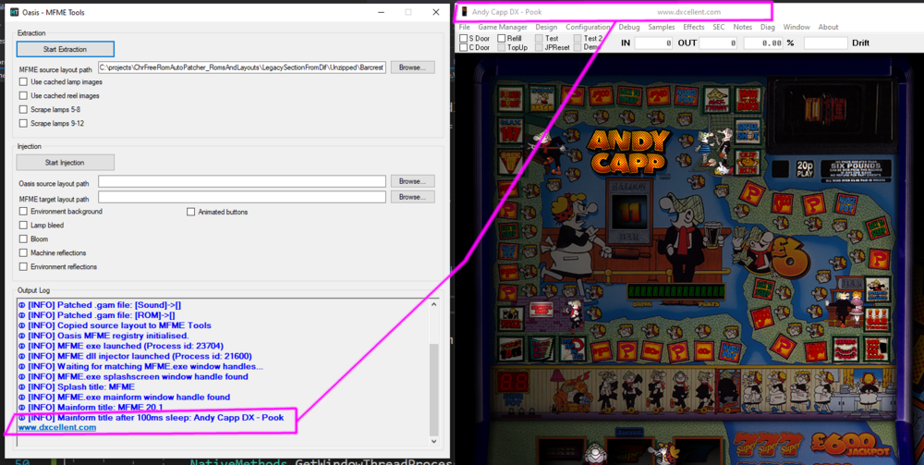Viewport: 924px width, 465px height.
Task: Open the Diag menu
Action: [768, 27]
